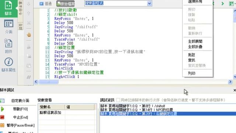236x133 pixels.
Task: Choose 查找 find menu entry
Action: [x=191, y=60]
